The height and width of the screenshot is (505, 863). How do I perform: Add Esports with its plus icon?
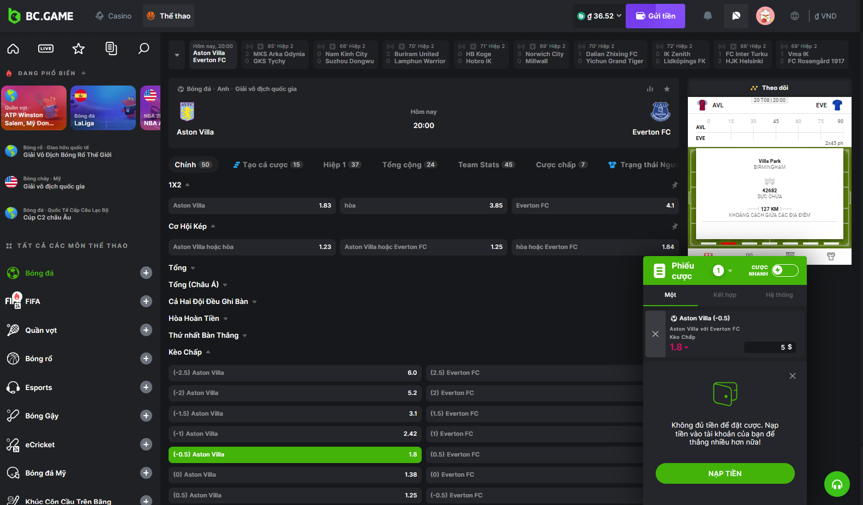click(x=146, y=387)
